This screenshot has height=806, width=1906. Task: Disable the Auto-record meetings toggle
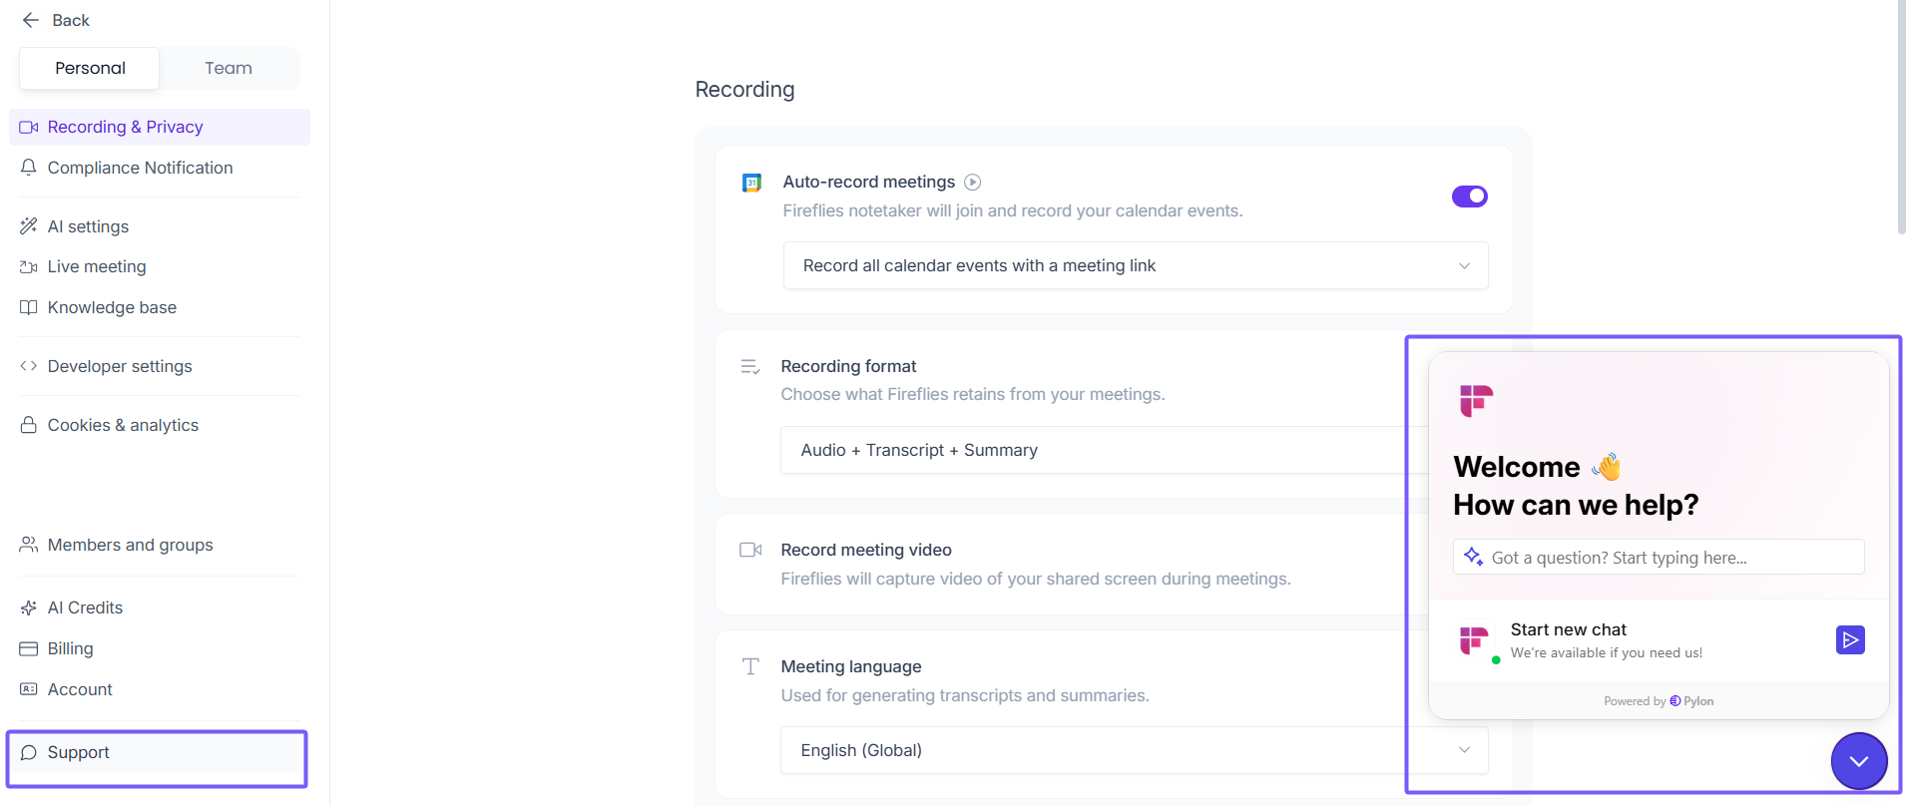1469,197
